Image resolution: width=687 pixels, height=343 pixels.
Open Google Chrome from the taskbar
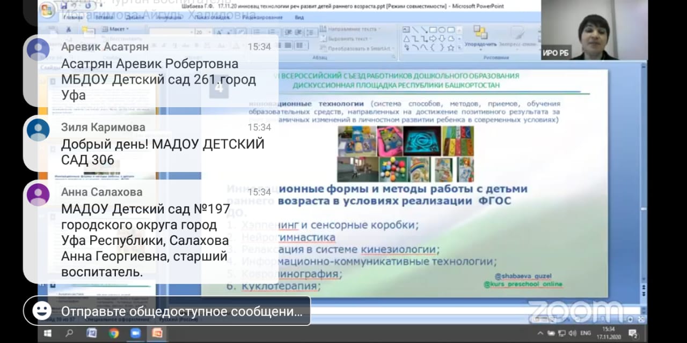pos(113,333)
